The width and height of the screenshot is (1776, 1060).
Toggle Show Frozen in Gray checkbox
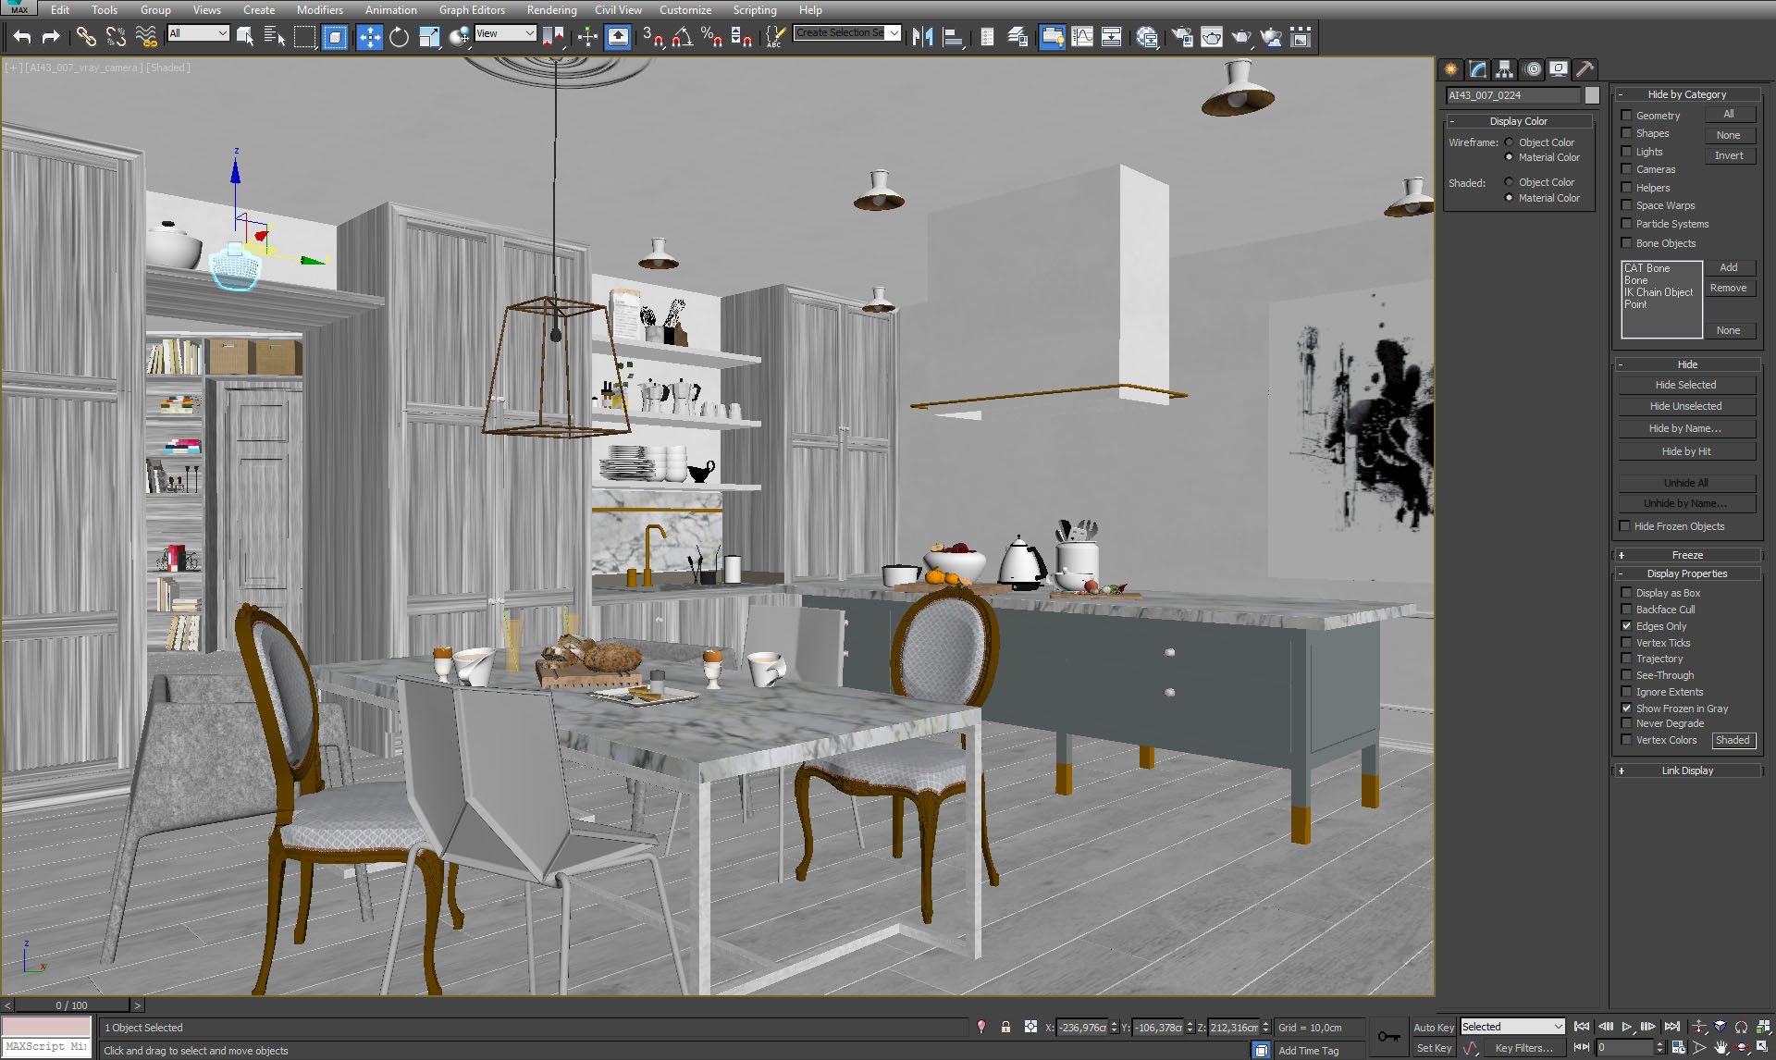1626,708
